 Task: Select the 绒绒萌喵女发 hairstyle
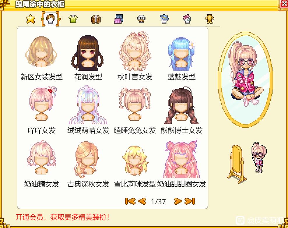[88, 110]
